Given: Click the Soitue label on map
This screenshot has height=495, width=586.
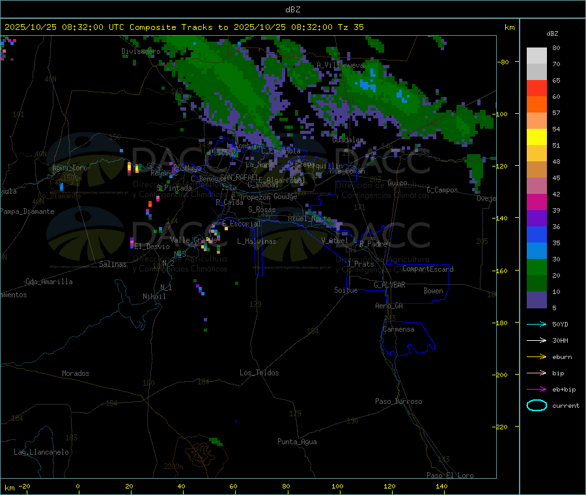Looking at the screenshot, I should click(346, 290).
